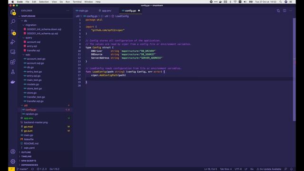Click UTF-8 encoding in status bar
The width and height of the screenshot is (304, 171).
point(238,169)
